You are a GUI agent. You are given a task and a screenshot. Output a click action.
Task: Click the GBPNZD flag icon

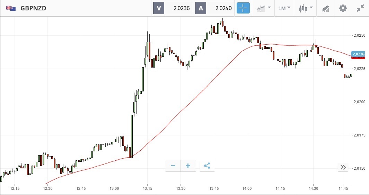(x=11, y=8)
